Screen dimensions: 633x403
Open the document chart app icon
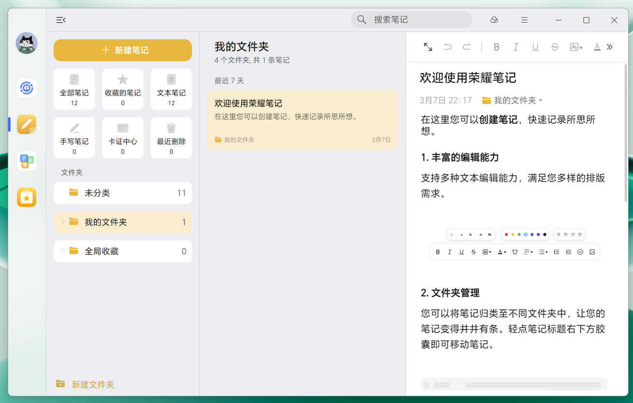27,161
